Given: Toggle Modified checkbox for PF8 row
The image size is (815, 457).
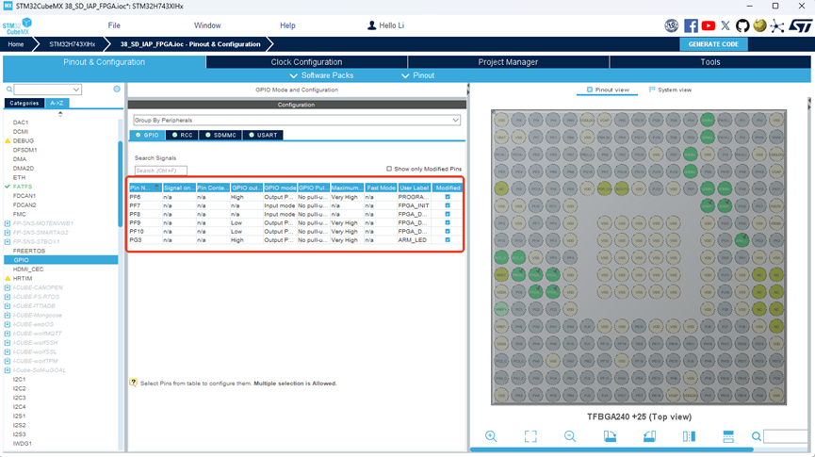Looking at the screenshot, I should click(448, 214).
